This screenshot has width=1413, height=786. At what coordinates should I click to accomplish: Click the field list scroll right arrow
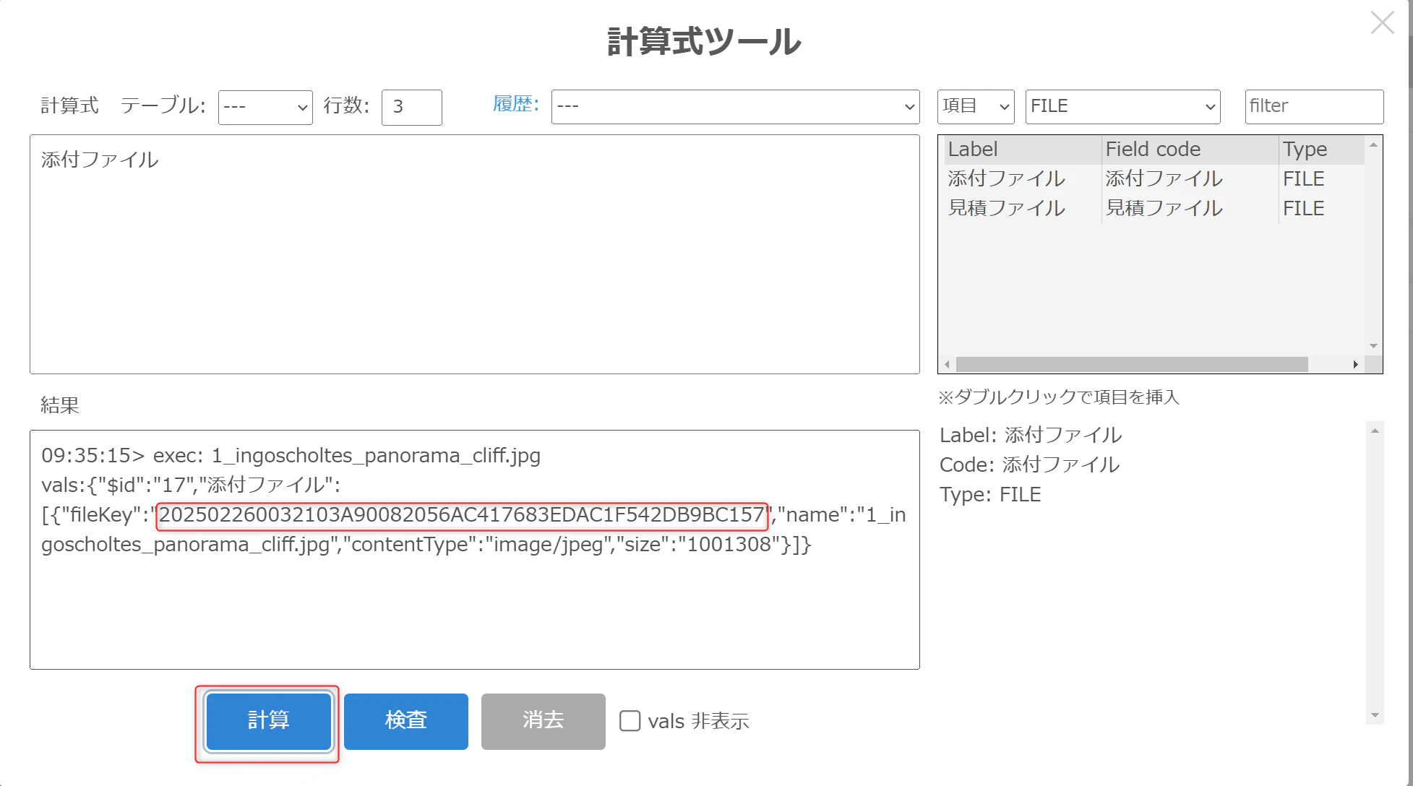(1355, 365)
